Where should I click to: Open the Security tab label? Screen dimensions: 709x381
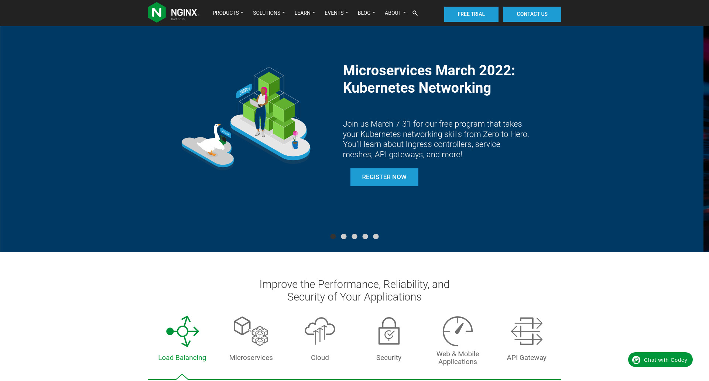click(x=389, y=358)
